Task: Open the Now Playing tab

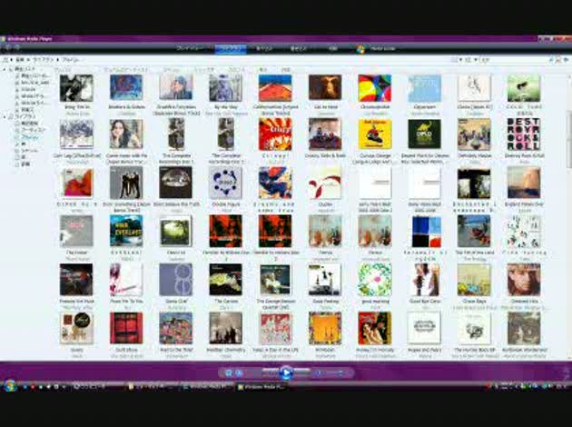Action: tap(190, 48)
